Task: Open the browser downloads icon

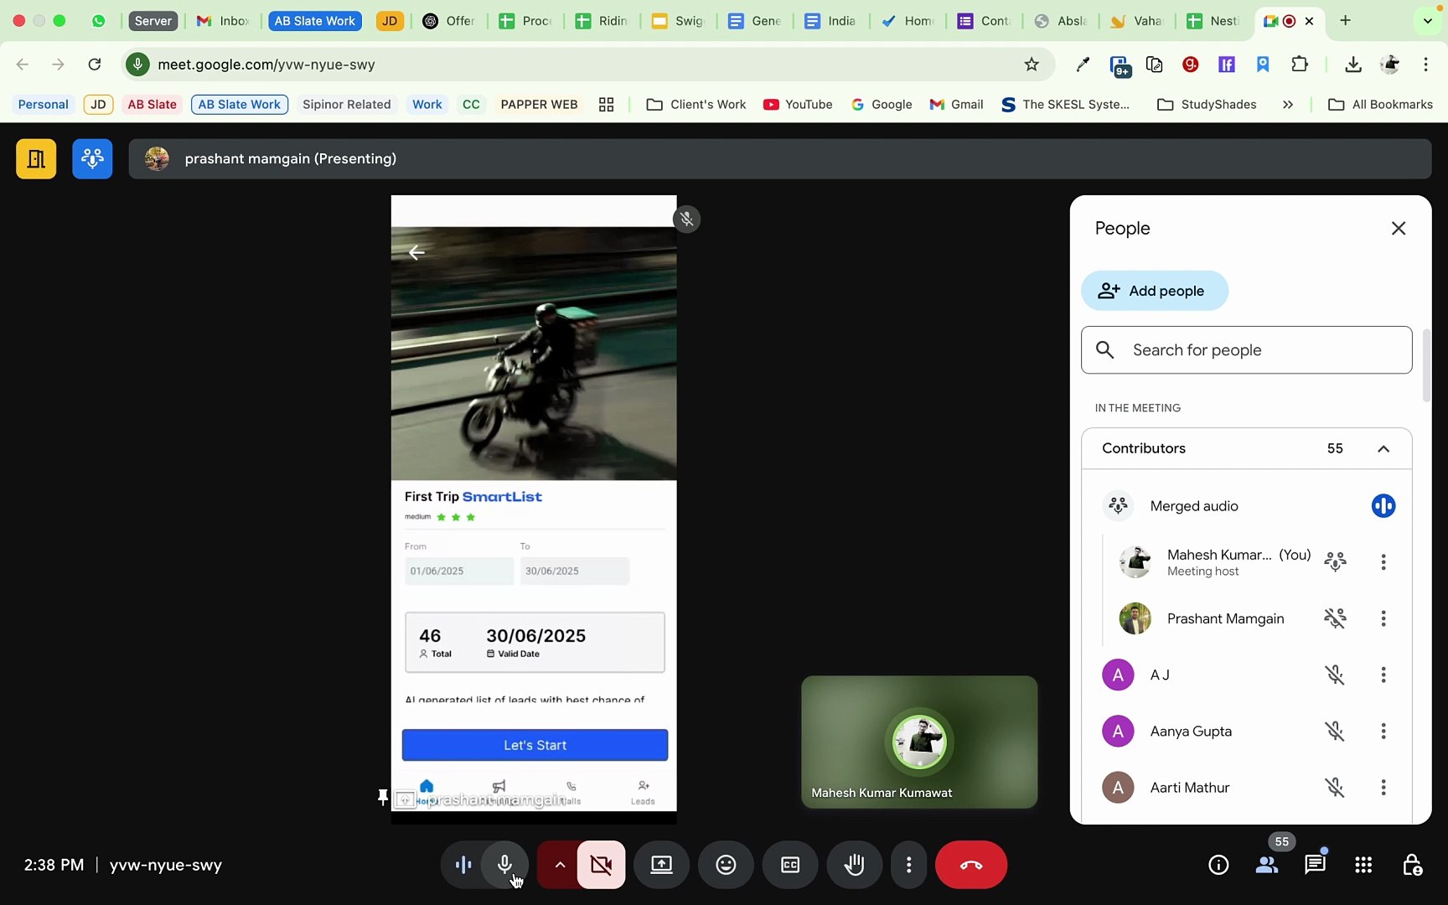Action: click(1352, 65)
